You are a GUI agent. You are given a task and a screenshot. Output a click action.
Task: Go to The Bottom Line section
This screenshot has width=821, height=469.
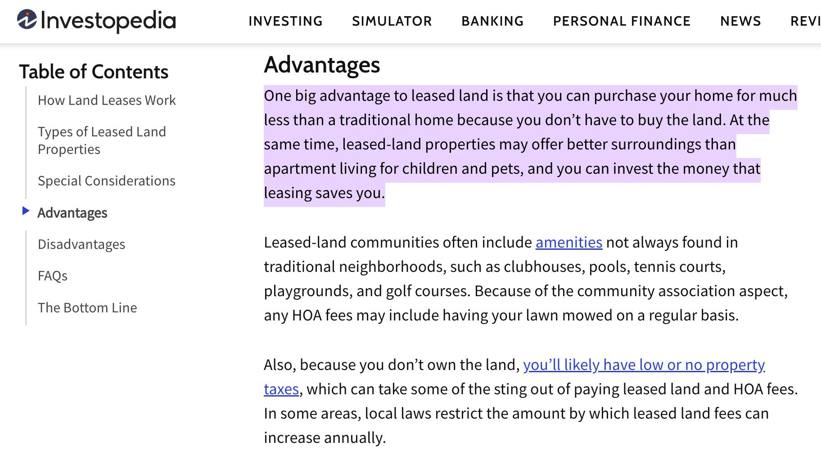(x=87, y=307)
